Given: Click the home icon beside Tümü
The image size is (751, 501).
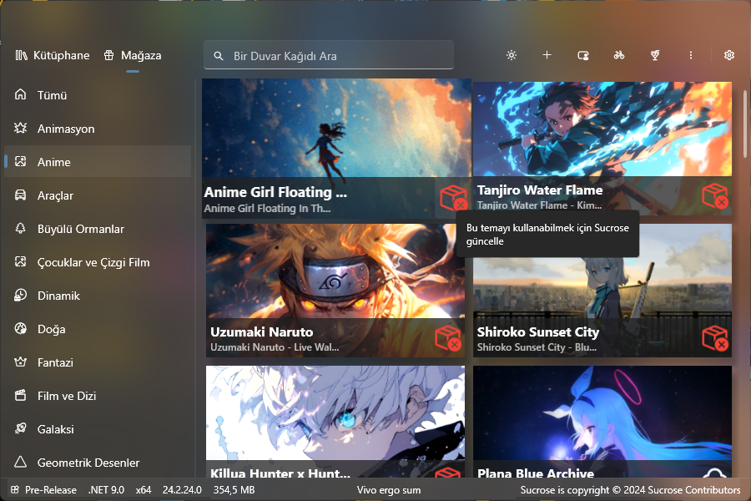Looking at the screenshot, I should tap(21, 94).
